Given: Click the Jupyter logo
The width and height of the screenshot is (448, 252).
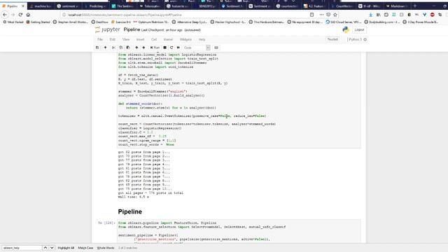Looking at the screenshot, I should click(x=107, y=29).
